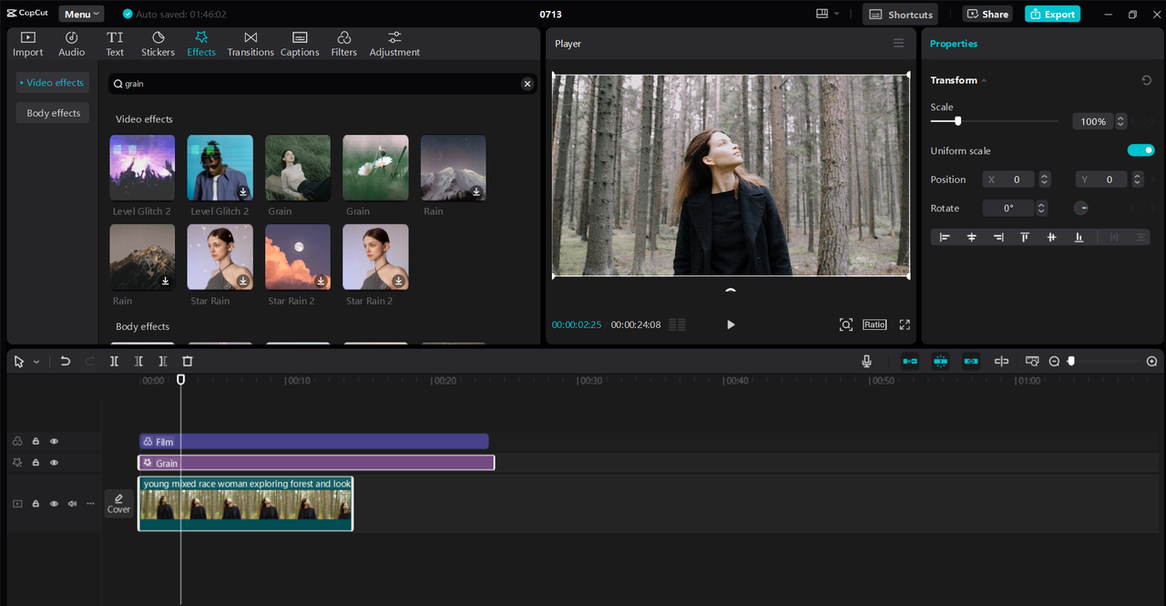Click the delete left trim icon

pyautogui.click(x=138, y=361)
